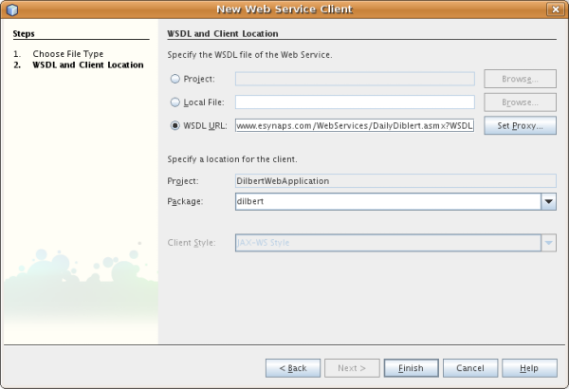Choose the Local File radio option
The width and height of the screenshot is (569, 389).
pyautogui.click(x=174, y=102)
